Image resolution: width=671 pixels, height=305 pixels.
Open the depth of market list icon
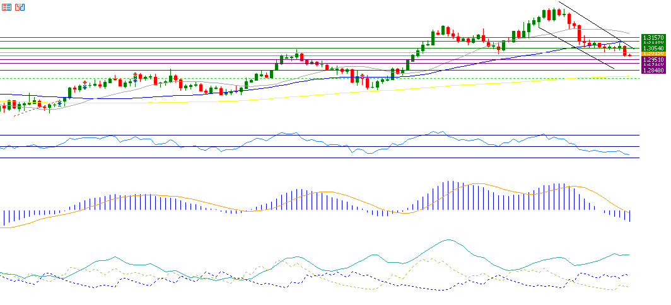click(6, 8)
